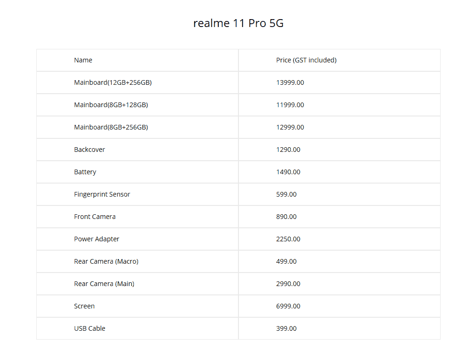The width and height of the screenshot is (476, 355).
Task: Select the Name column header
Action: point(83,60)
